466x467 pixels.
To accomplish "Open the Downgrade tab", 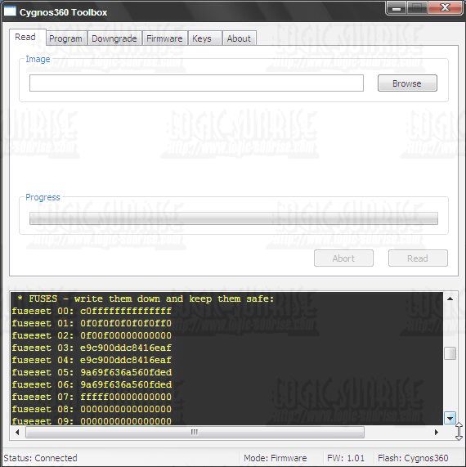I will point(114,38).
